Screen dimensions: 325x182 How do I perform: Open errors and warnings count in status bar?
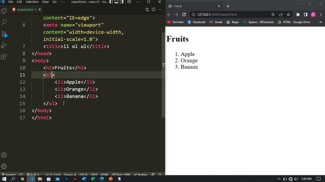coord(32,174)
